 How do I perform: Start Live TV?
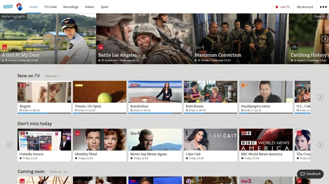point(283,7)
